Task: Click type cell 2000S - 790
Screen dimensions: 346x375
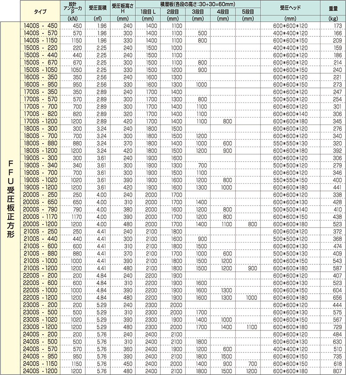Action: click(40, 209)
